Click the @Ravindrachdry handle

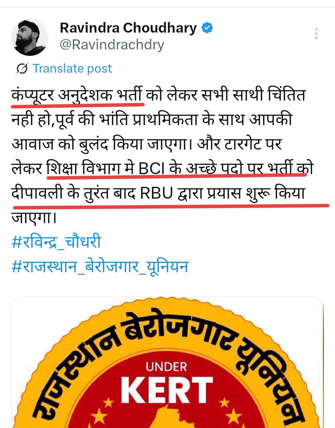click(x=112, y=45)
